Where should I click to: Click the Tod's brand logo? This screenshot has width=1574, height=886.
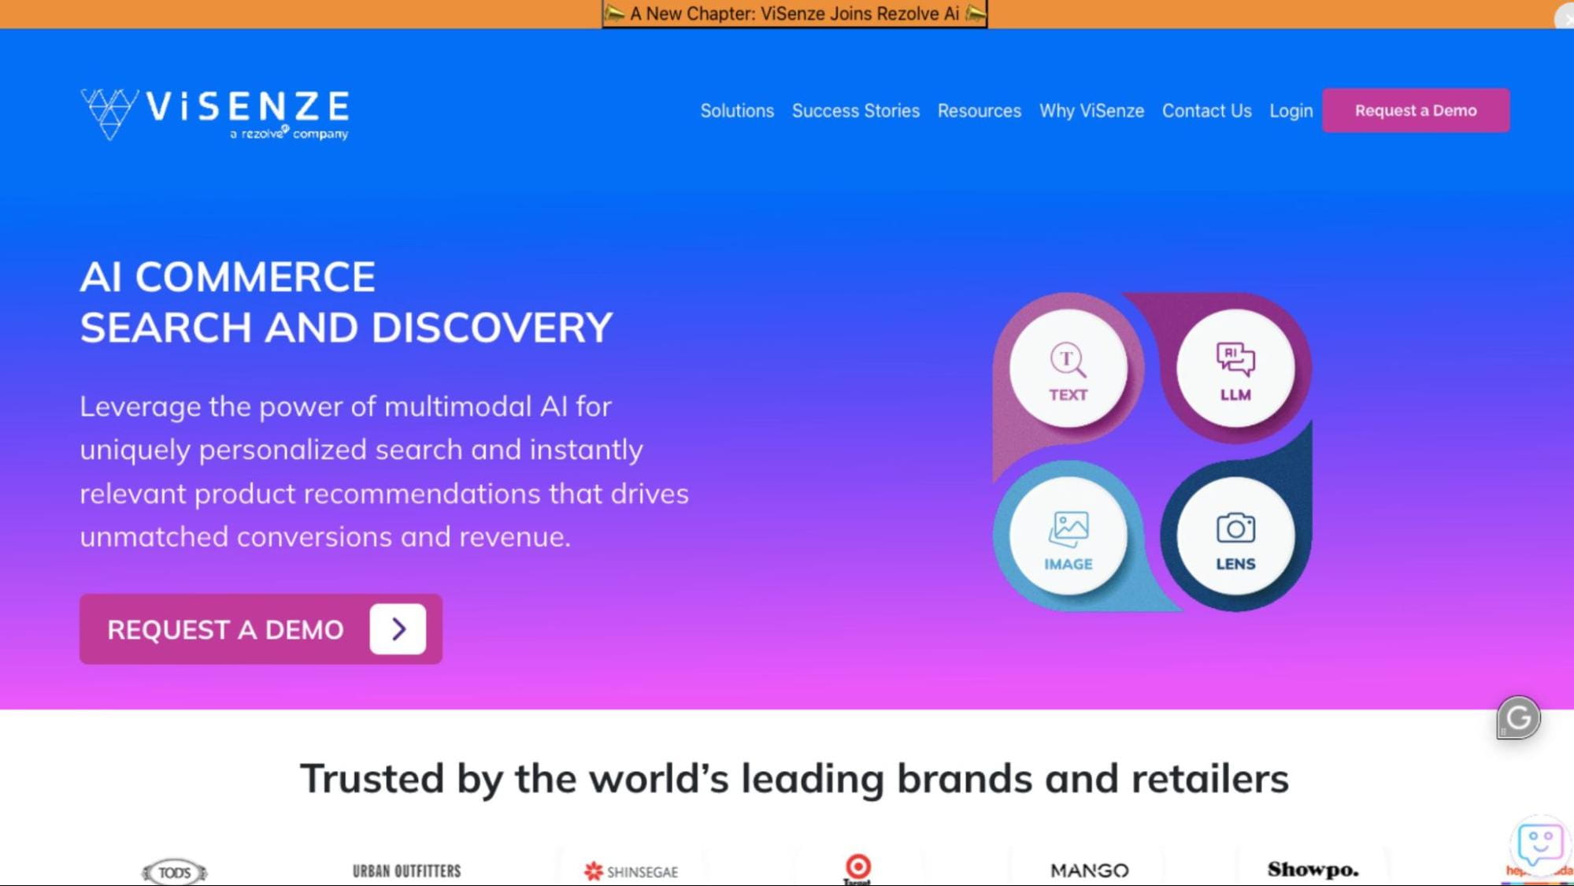174,872
